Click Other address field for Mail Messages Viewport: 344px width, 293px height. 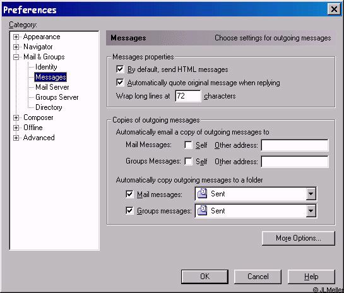(295, 145)
